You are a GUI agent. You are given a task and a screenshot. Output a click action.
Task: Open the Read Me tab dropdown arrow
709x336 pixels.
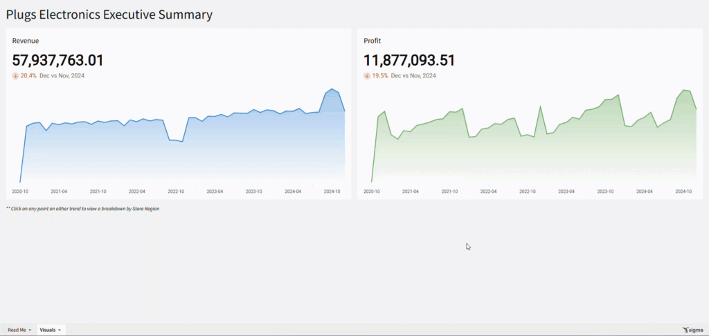[30, 330]
